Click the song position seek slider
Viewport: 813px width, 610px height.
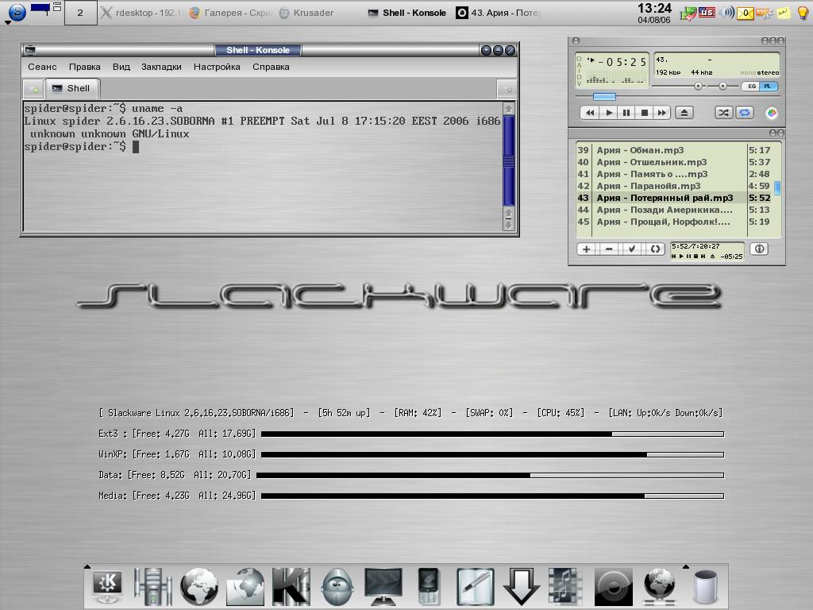(x=604, y=96)
